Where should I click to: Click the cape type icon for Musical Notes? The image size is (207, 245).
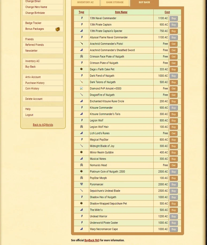coord(81,159)
